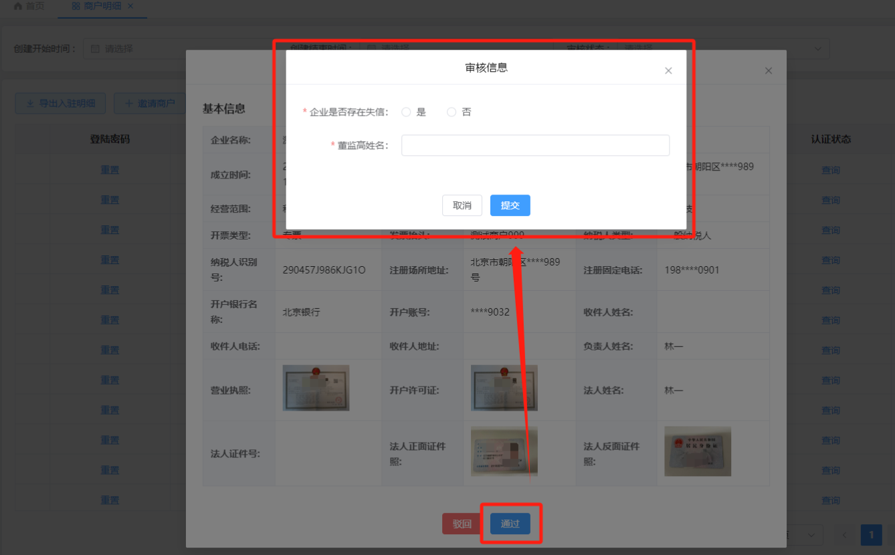The width and height of the screenshot is (895, 555).
Task: Open the 营业执照 image thumbnail
Action: tap(316, 388)
